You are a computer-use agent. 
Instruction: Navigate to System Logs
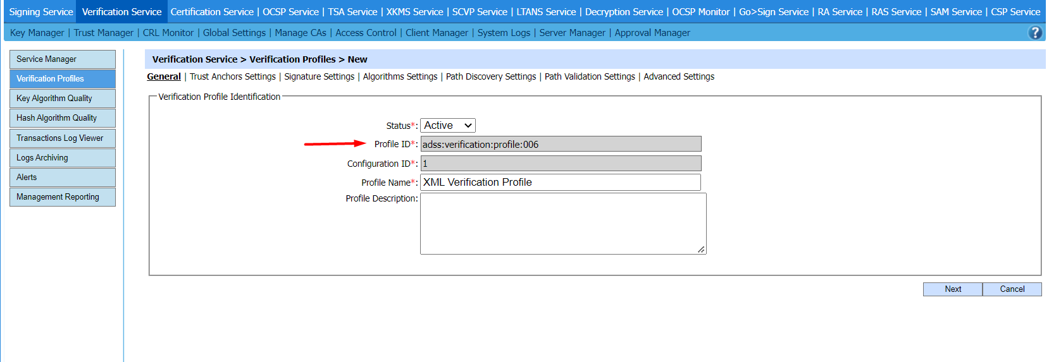coord(504,33)
